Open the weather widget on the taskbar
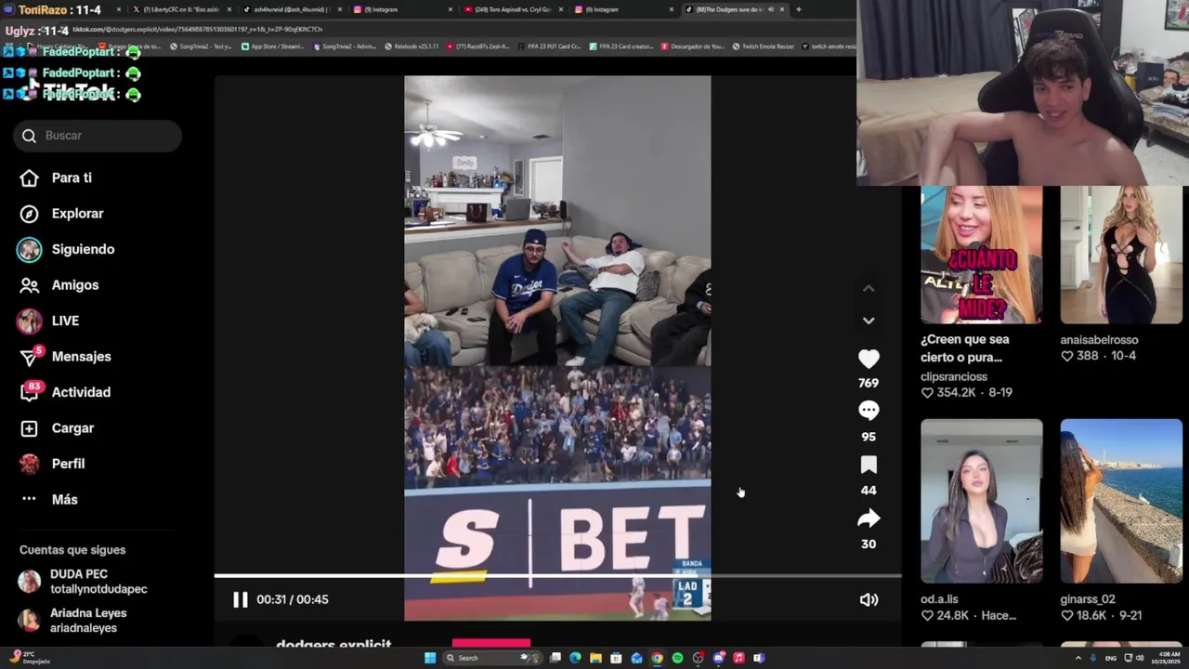Image resolution: width=1189 pixels, height=669 pixels. pyautogui.click(x=28, y=658)
